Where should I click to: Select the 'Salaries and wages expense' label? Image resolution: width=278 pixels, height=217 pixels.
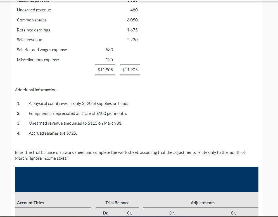pyautogui.click(x=42, y=50)
